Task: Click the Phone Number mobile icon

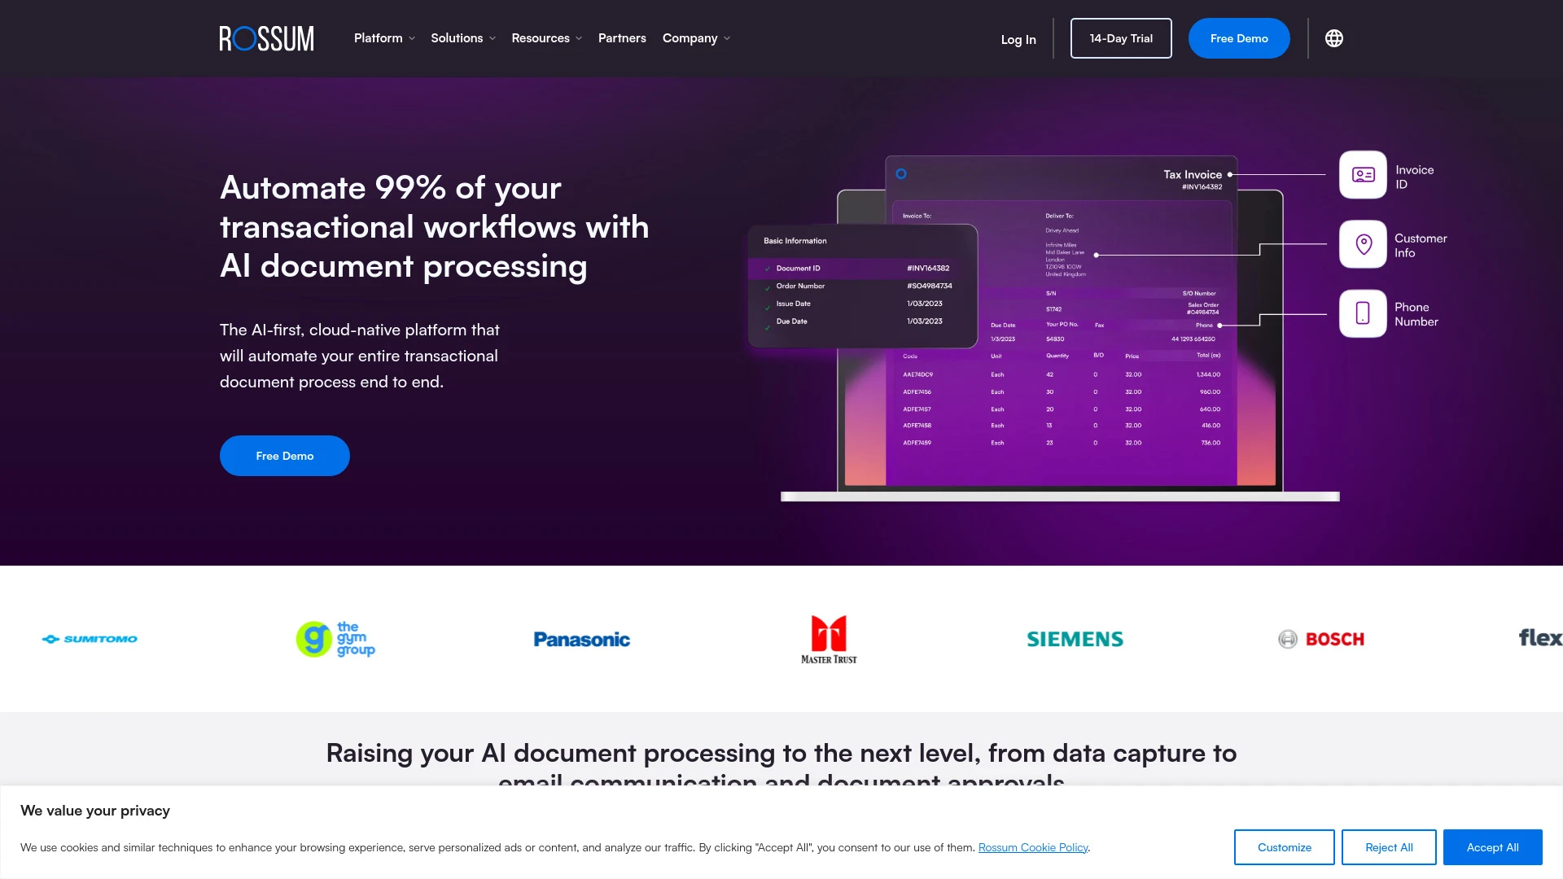Action: [1362, 313]
